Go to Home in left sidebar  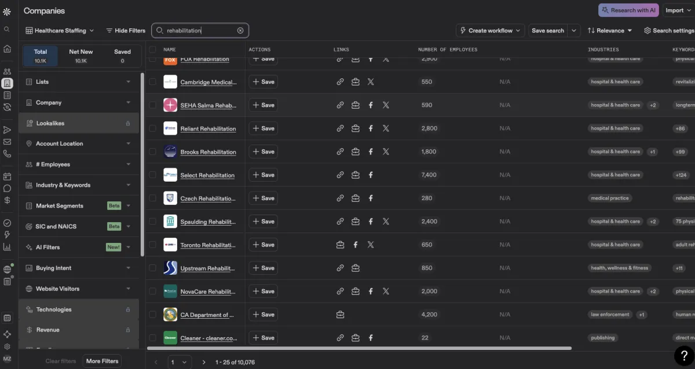(x=7, y=49)
